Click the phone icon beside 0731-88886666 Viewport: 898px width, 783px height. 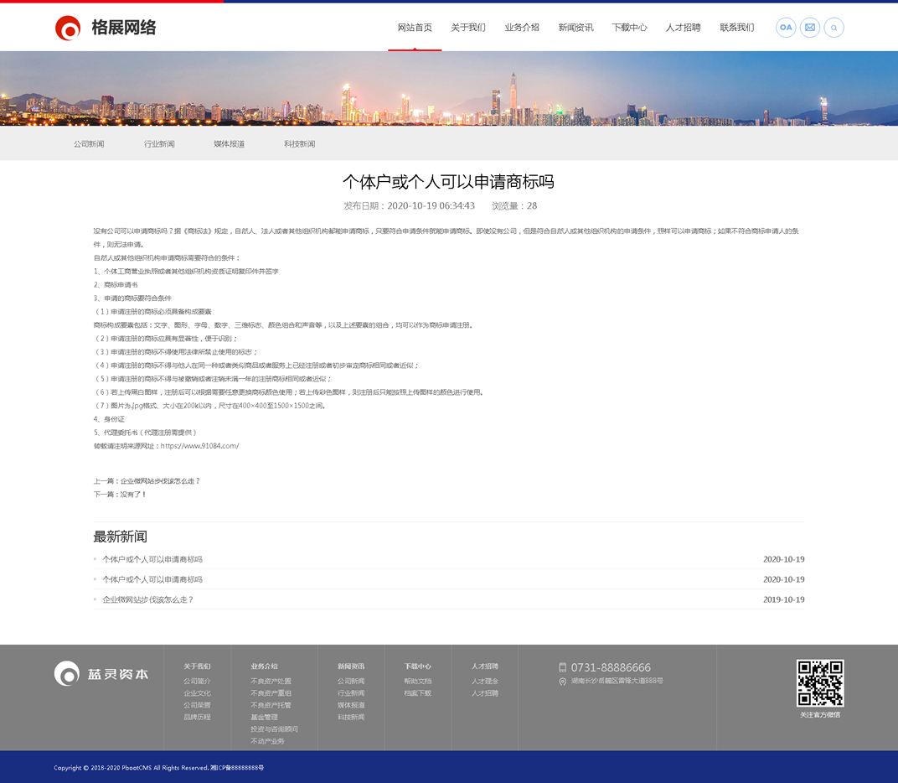pos(563,667)
